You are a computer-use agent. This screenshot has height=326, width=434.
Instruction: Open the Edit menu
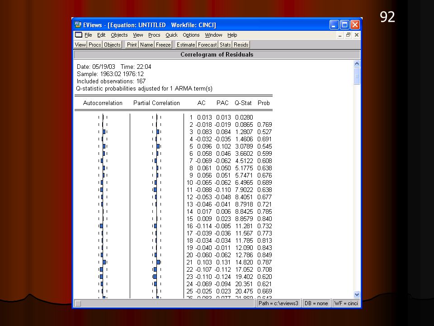[101, 35]
